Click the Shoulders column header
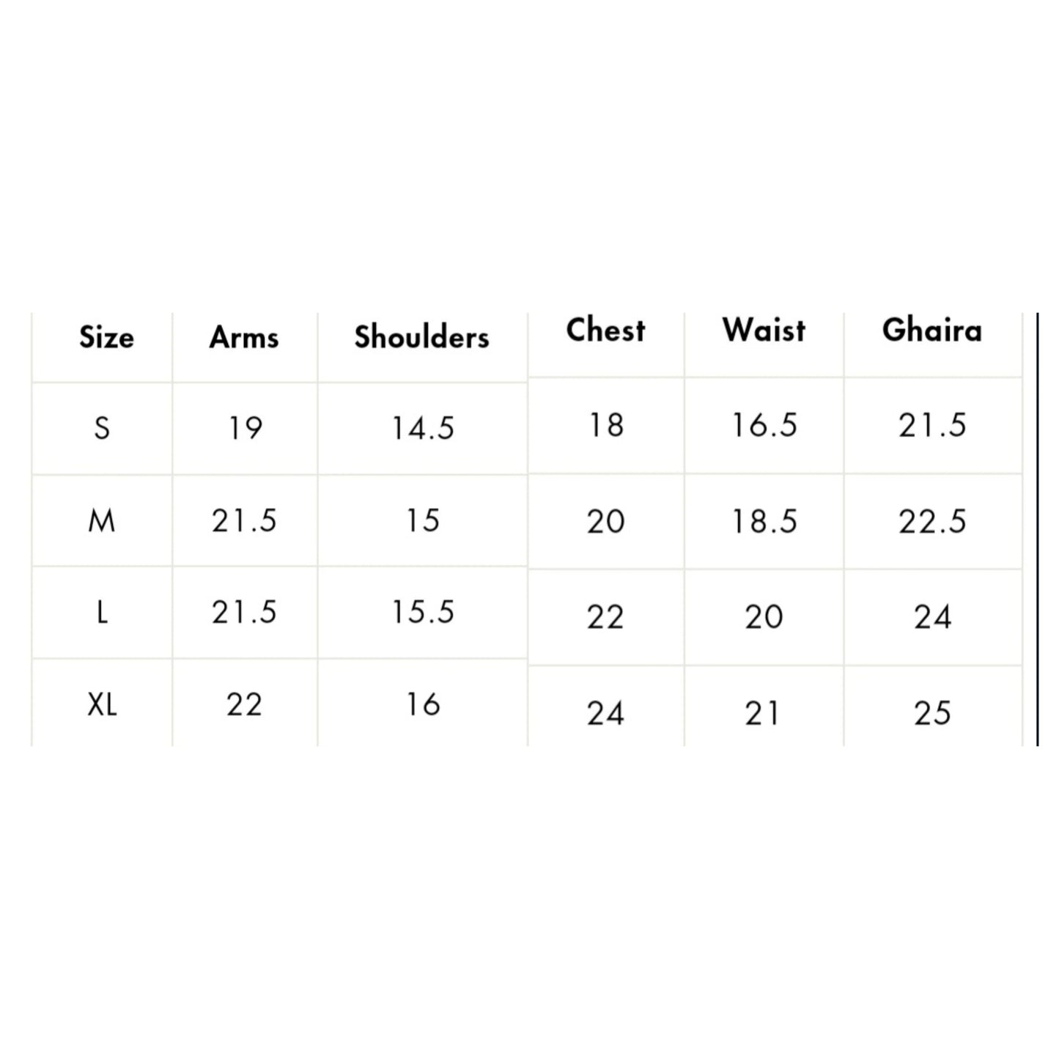Image resolution: width=1059 pixels, height=1059 pixels. coord(421,337)
